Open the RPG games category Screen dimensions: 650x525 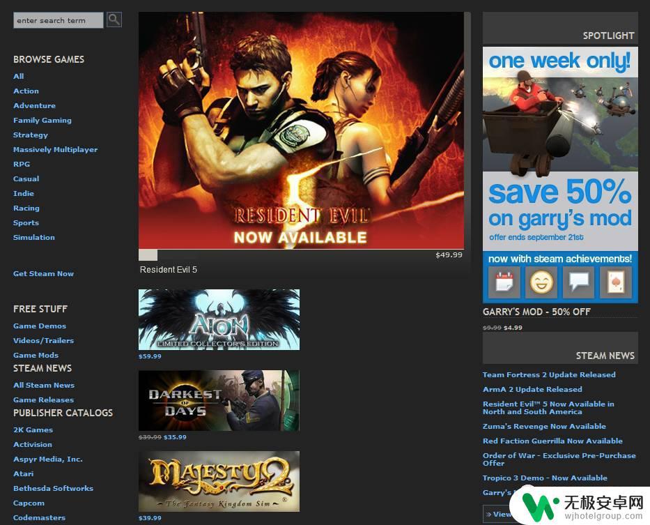coord(22,164)
